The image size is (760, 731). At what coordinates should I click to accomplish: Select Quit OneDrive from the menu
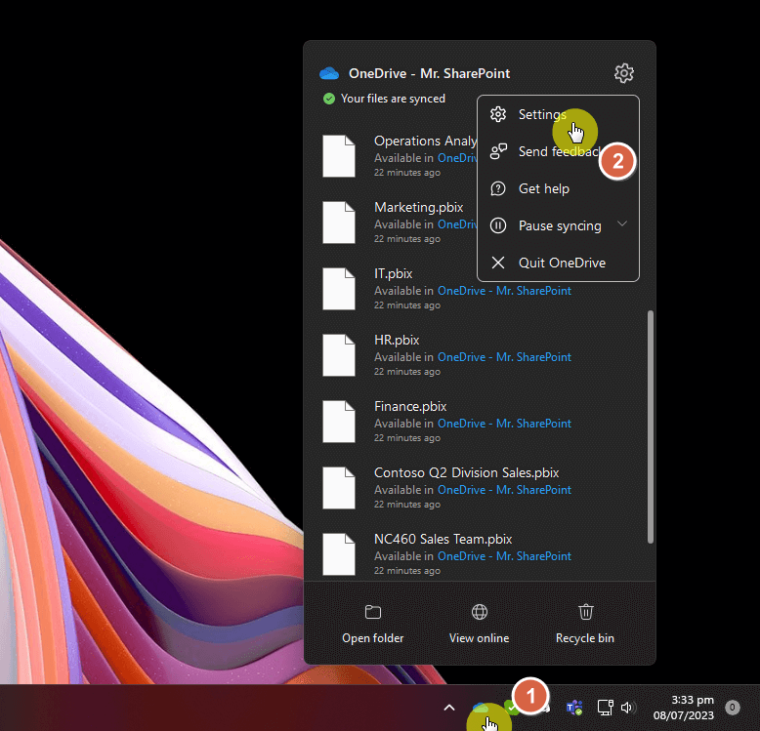pyautogui.click(x=558, y=263)
